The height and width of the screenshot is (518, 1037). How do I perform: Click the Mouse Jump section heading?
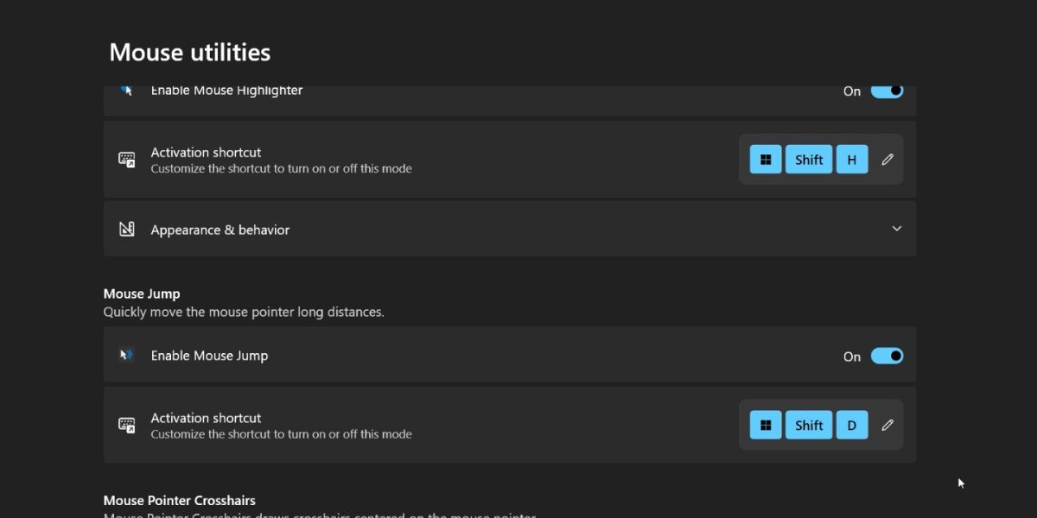tap(142, 294)
